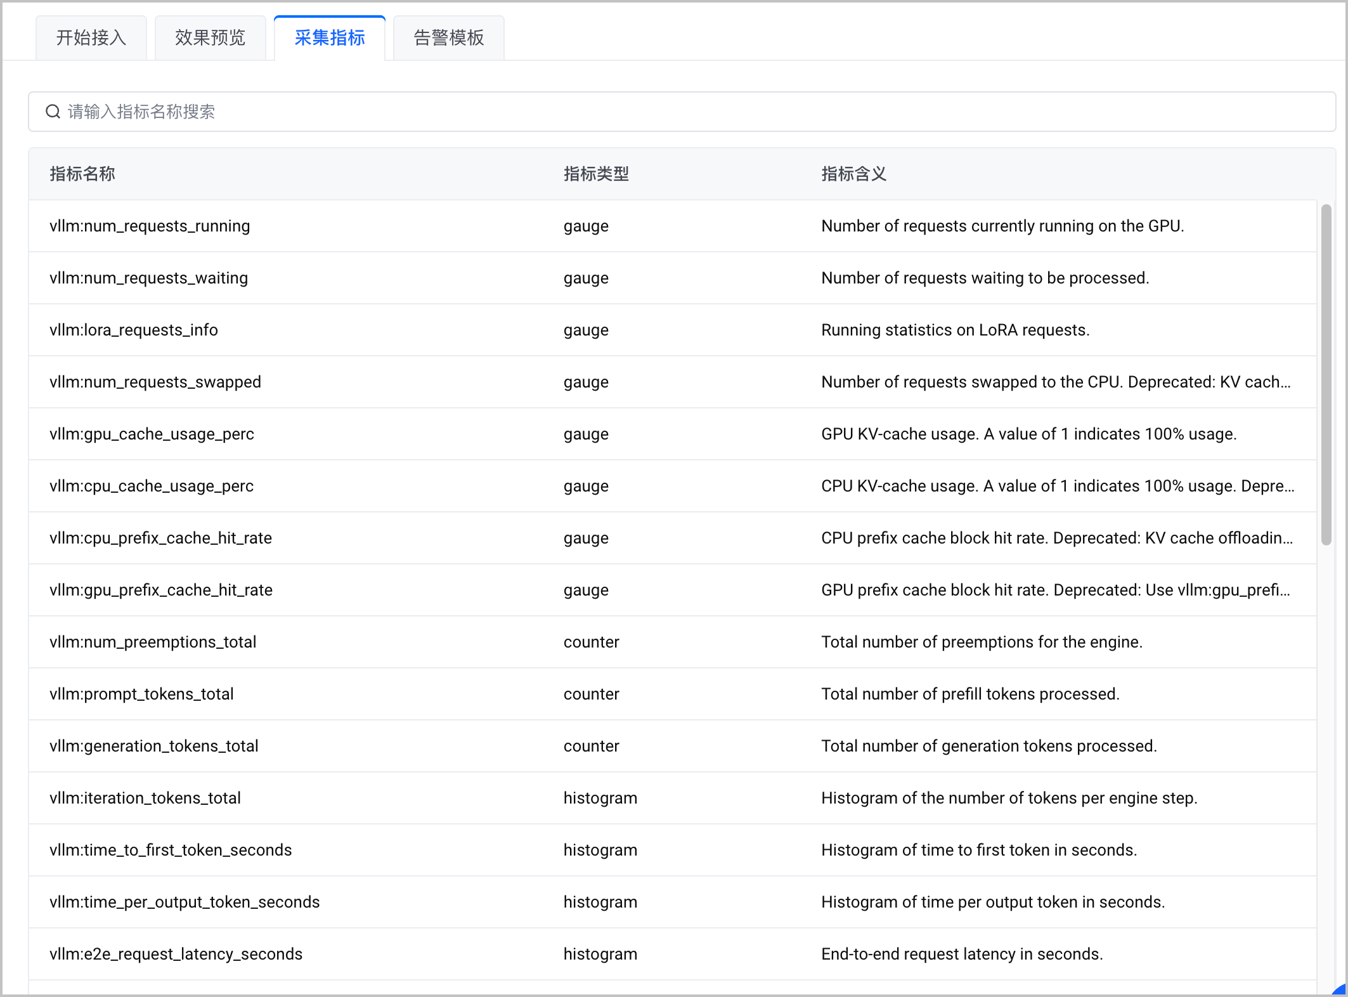Viewport: 1348px width, 997px height.
Task: Go to the 告警模板 tab
Action: click(x=449, y=38)
